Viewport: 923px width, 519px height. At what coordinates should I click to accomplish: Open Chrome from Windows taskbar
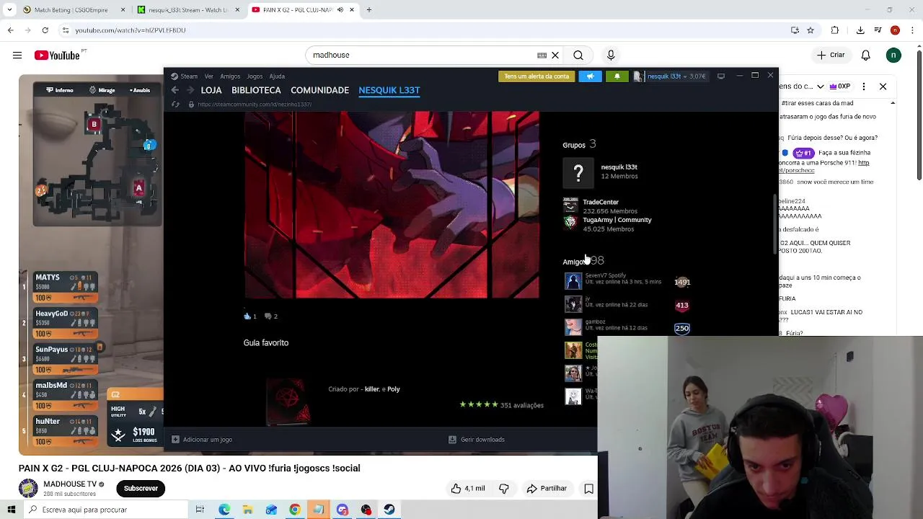295,510
